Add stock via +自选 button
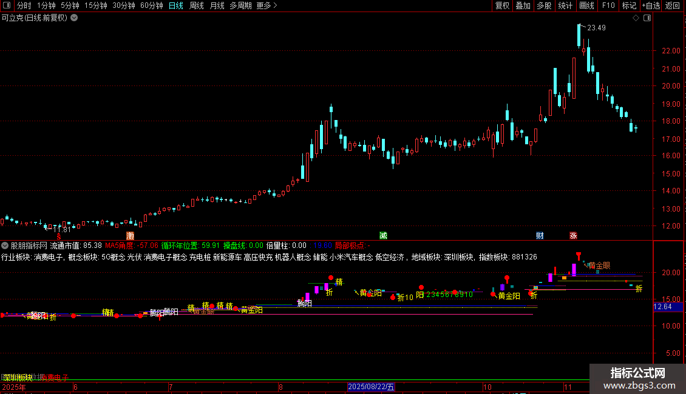The height and width of the screenshot is (394, 686). [651, 5]
